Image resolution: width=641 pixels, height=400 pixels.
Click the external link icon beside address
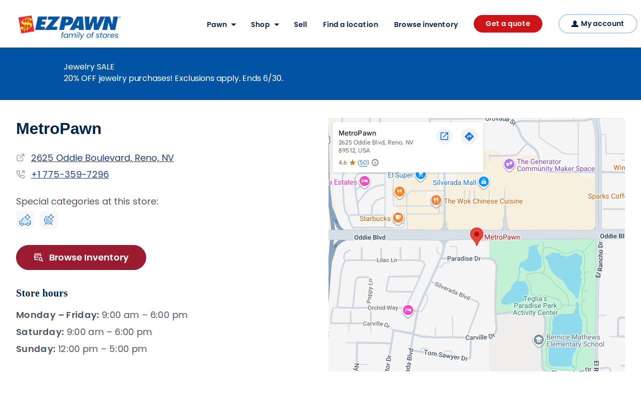[x=21, y=157]
